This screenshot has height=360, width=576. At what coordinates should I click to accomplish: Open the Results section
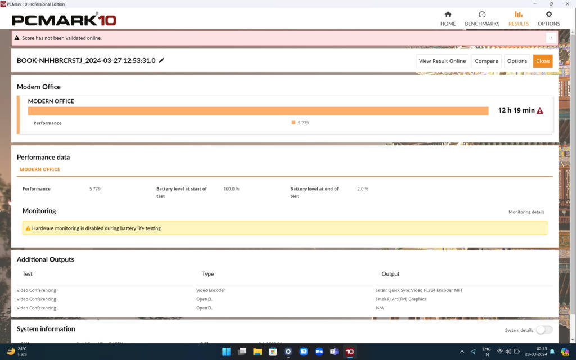518,19
